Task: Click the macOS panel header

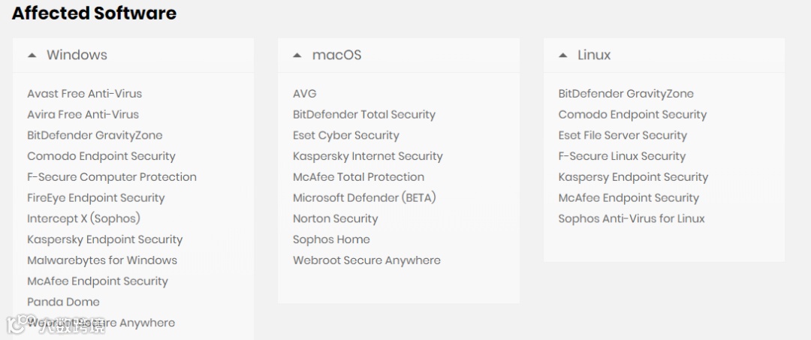Action: pyautogui.click(x=398, y=56)
